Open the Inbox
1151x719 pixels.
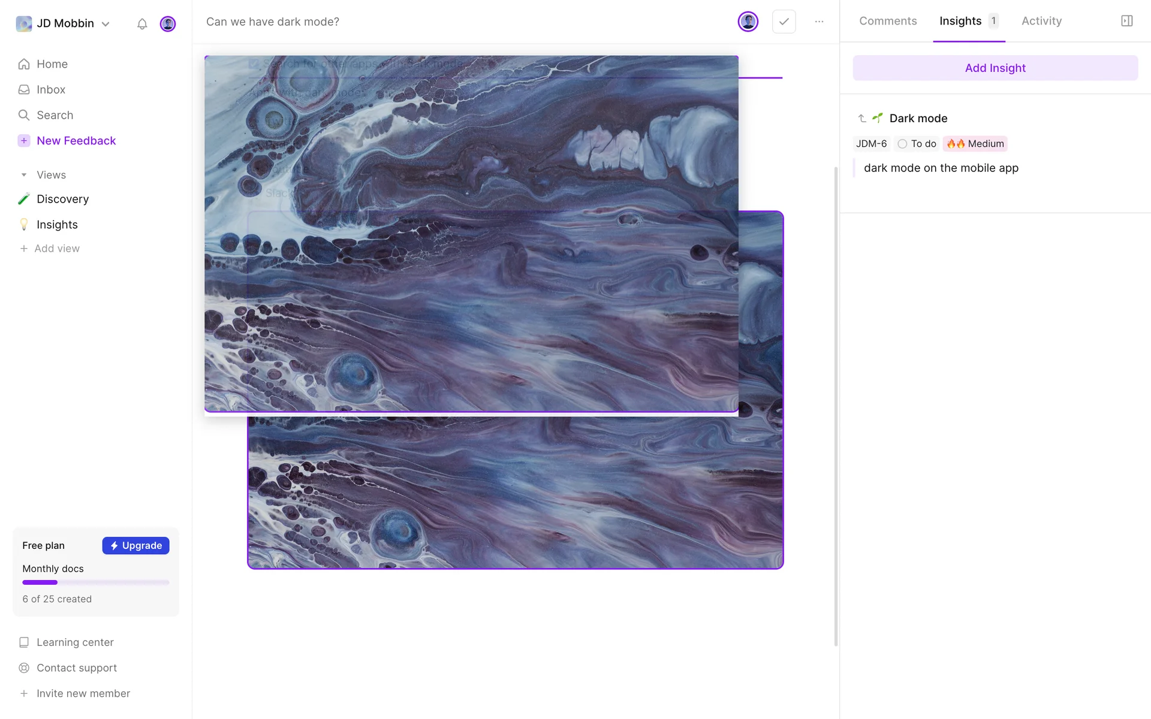[x=50, y=90]
